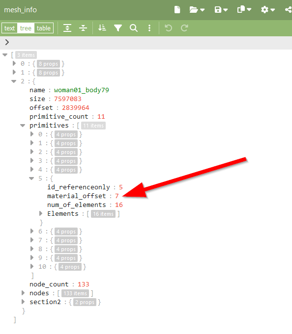
Task: Expand the nodes array
Action: [23, 293]
